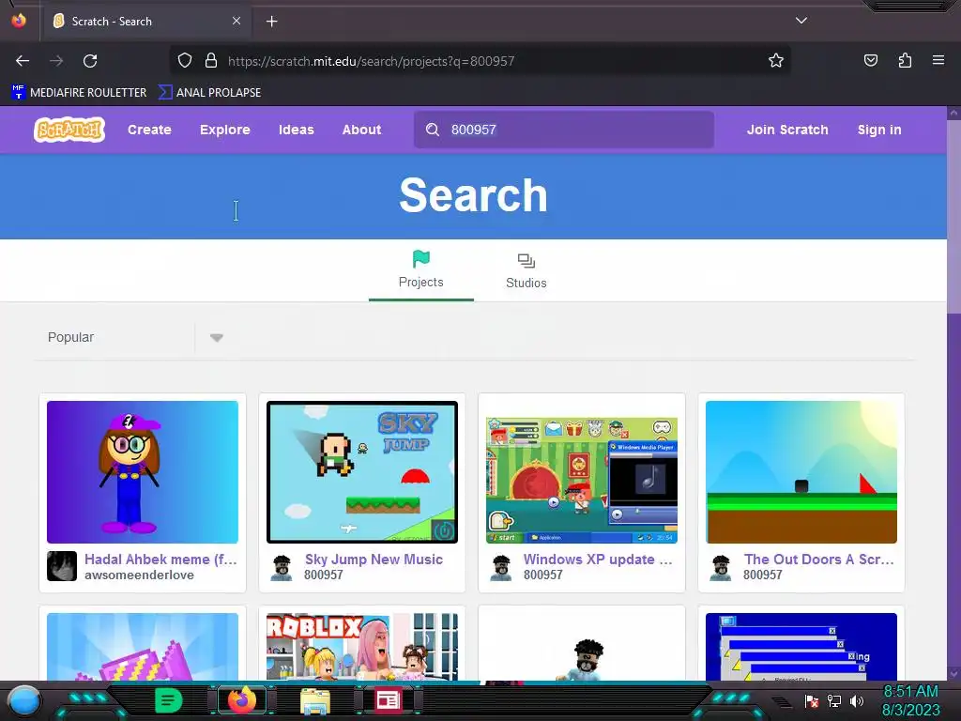Click avatar next to Windows XP update
The image size is (961, 721).
(501, 567)
